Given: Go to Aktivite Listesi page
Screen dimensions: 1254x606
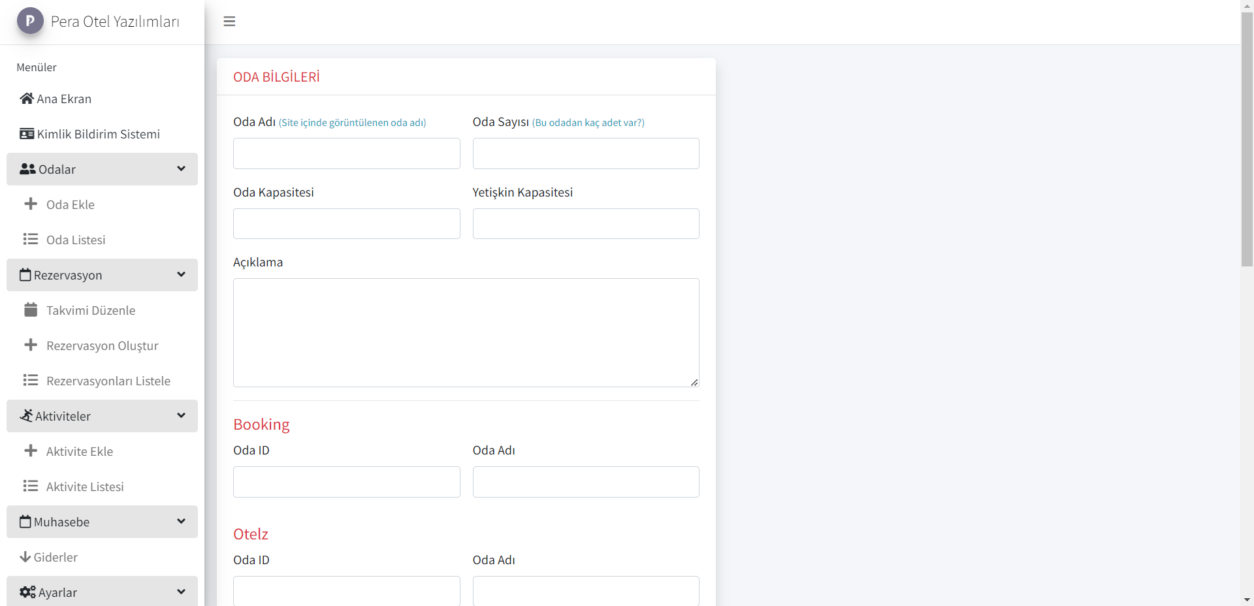Looking at the screenshot, I should coord(85,486).
